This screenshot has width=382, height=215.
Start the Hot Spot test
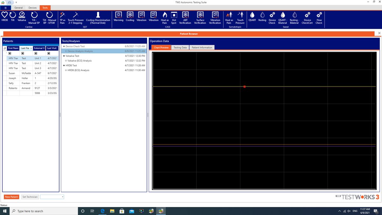tap(174, 18)
